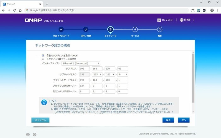Jump to step 5 概要
Screen dimensions: 221x138
(x=159, y=30)
